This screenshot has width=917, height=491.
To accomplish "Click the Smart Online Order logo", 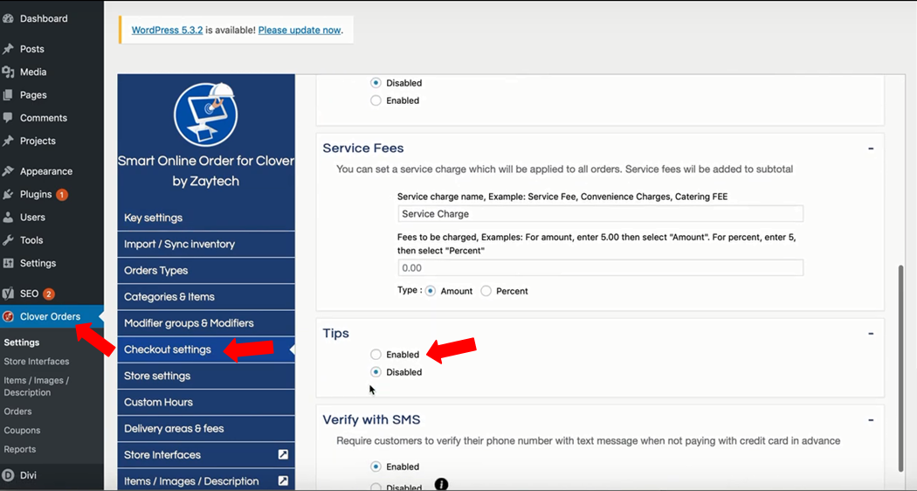I will pos(206,114).
